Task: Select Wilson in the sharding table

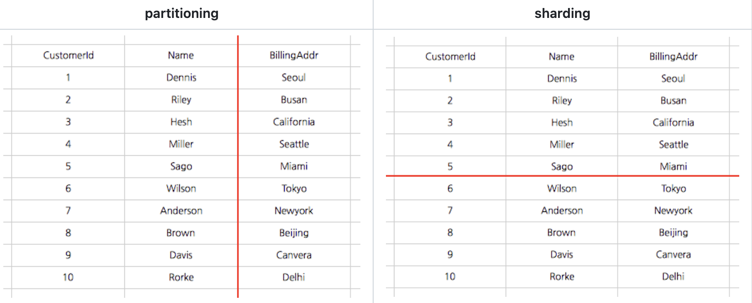Action: 562,188
